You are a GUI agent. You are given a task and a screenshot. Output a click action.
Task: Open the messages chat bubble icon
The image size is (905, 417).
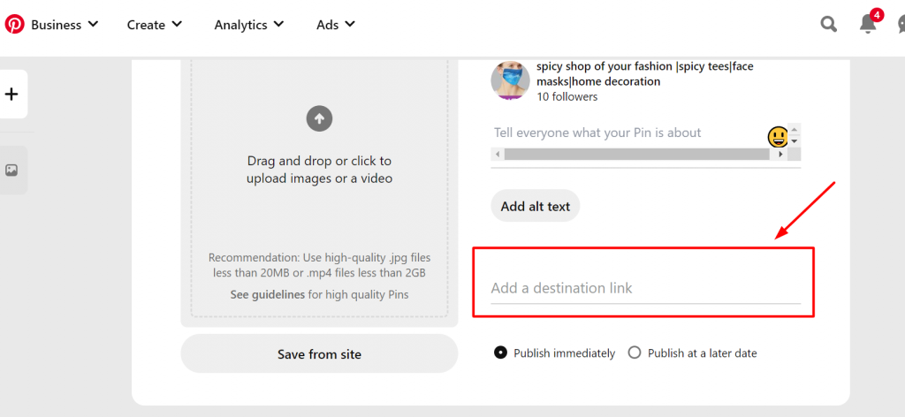[900, 25]
